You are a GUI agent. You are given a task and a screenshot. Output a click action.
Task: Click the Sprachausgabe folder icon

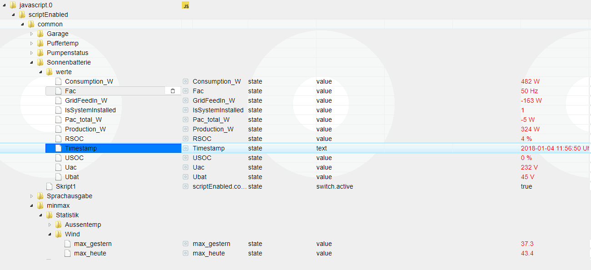pyautogui.click(x=40, y=196)
